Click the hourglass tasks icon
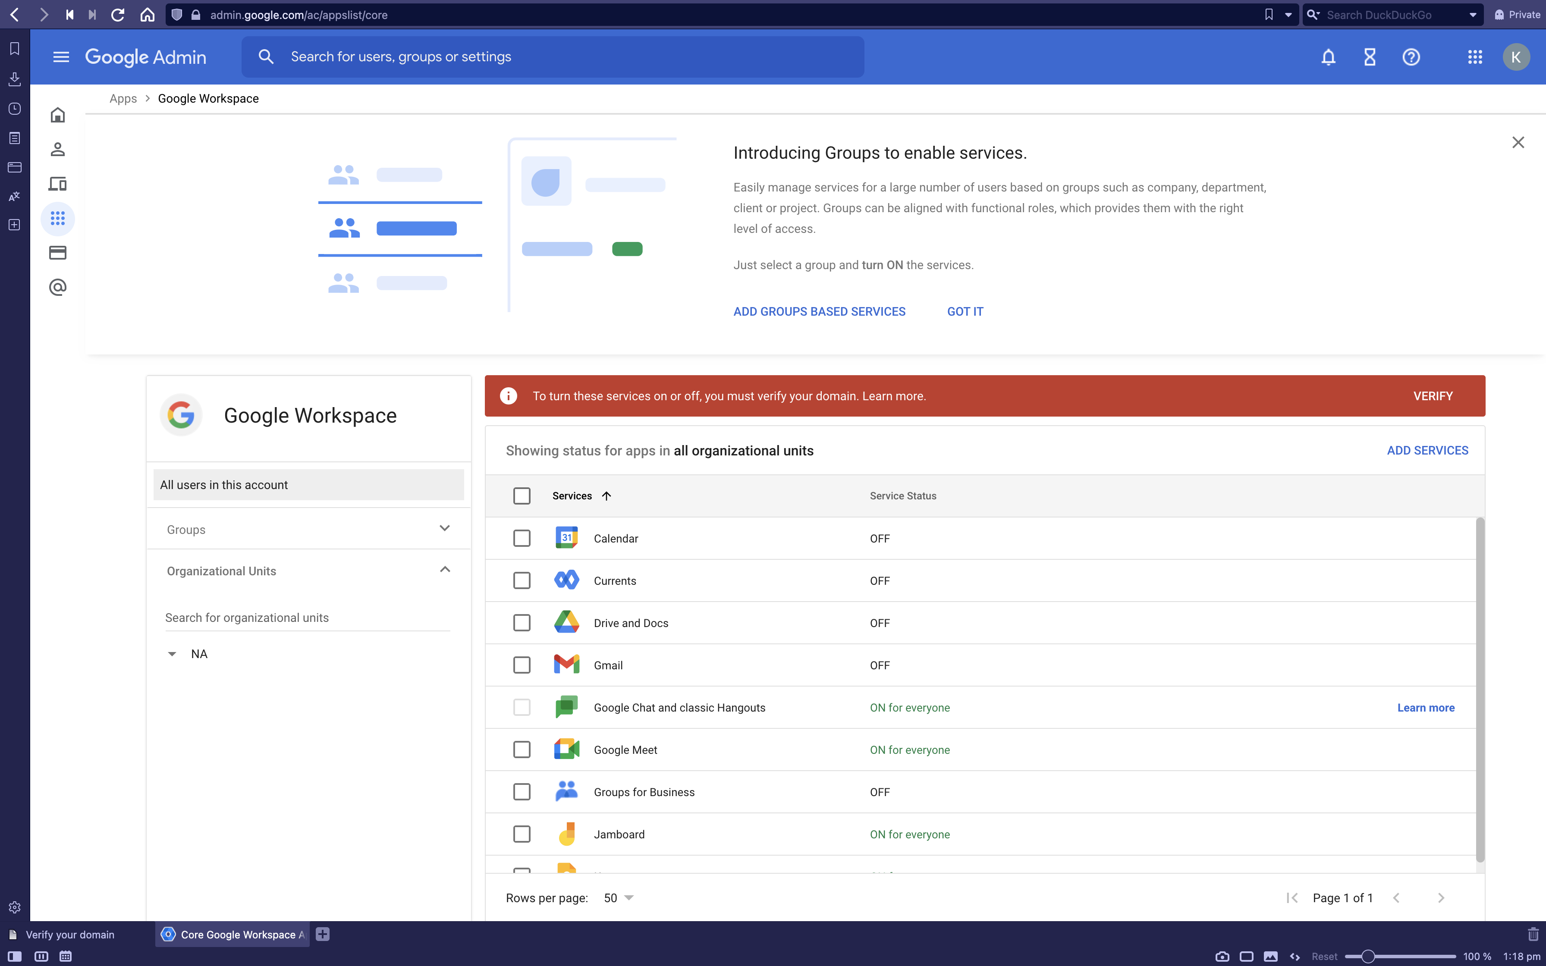1546x966 pixels. (1369, 57)
